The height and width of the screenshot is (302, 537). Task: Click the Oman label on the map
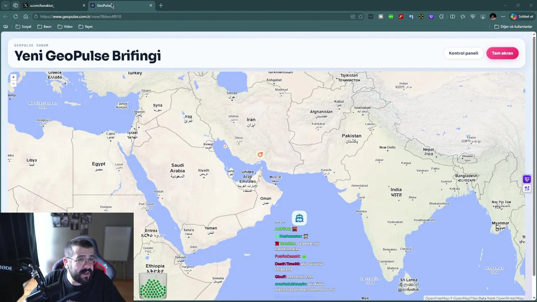coord(266,200)
